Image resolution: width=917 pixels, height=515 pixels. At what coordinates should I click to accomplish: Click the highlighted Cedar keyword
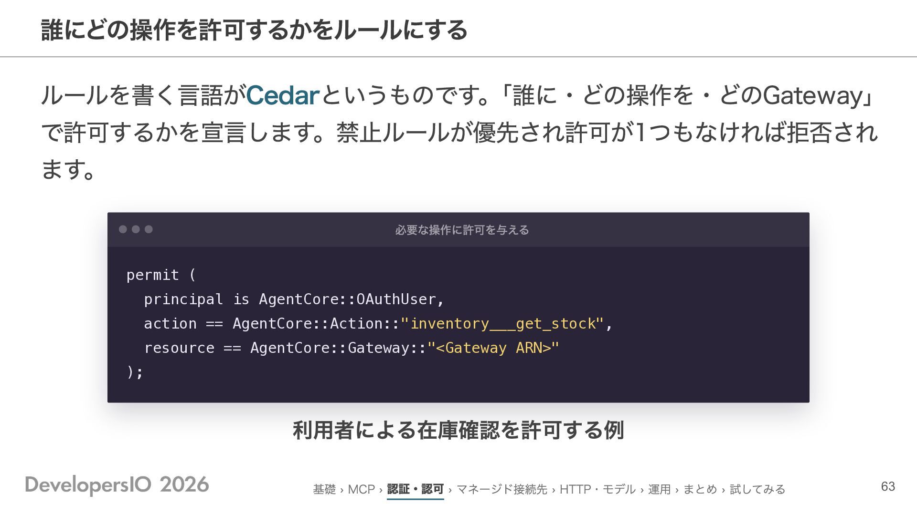tap(283, 95)
